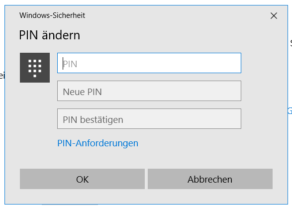The width and height of the screenshot is (292, 208).
Task: View PIN requirements via blue link
Action: click(98, 143)
